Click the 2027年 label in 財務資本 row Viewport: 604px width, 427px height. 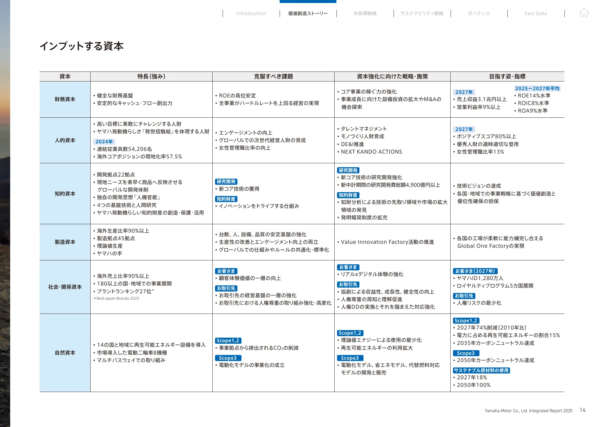[x=464, y=92]
